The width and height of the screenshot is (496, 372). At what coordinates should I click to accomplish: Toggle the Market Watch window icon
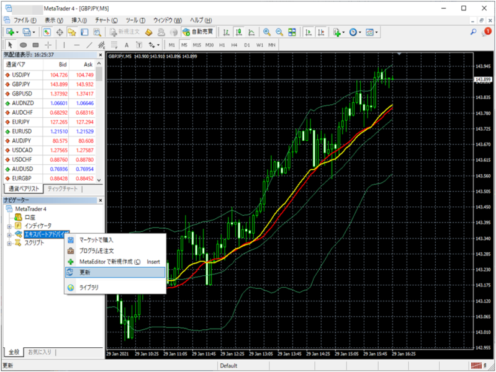tap(47, 32)
